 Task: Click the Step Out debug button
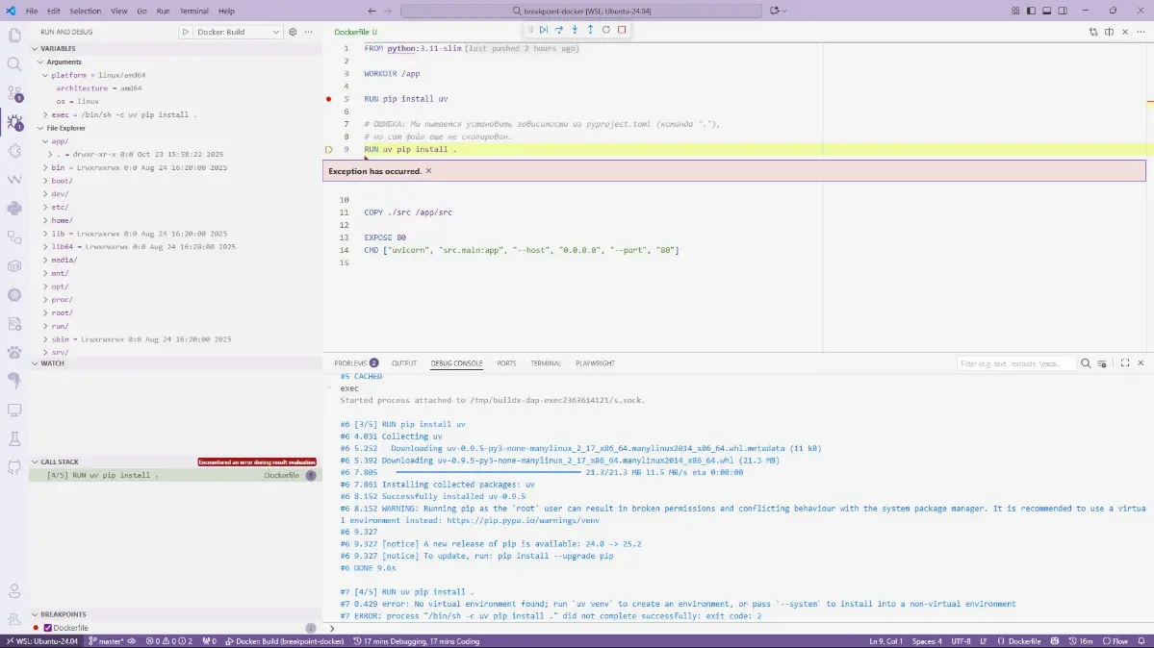tap(590, 30)
